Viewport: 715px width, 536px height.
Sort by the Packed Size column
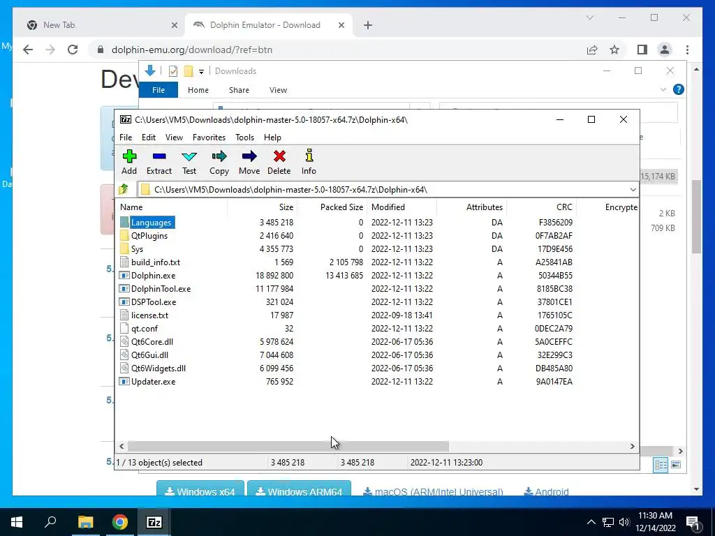(x=332, y=207)
